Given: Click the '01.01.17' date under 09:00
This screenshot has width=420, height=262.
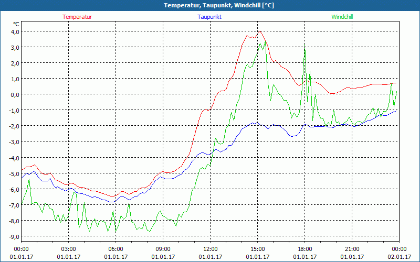Looking at the screenshot, I should (163, 257).
